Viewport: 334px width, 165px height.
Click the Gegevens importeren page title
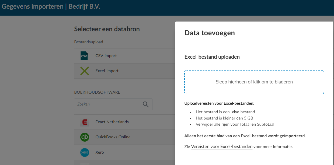pos(32,6)
